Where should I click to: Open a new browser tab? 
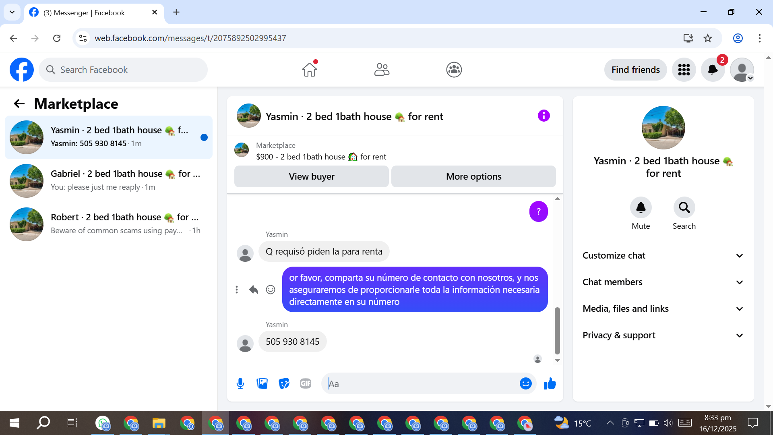[x=176, y=12]
